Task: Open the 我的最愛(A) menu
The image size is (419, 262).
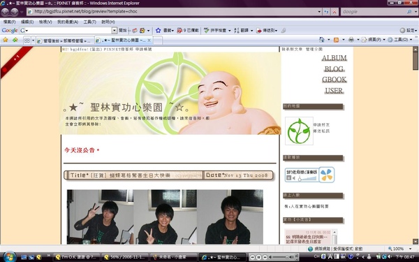Action: click(x=68, y=22)
